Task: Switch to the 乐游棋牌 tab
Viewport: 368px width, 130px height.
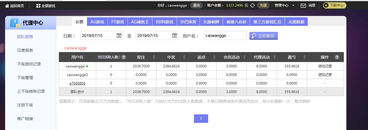Action: click(x=211, y=22)
